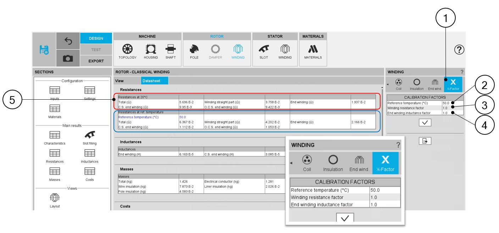Open Slot filling section in sidebar
499x233 pixels.
tap(89, 137)
